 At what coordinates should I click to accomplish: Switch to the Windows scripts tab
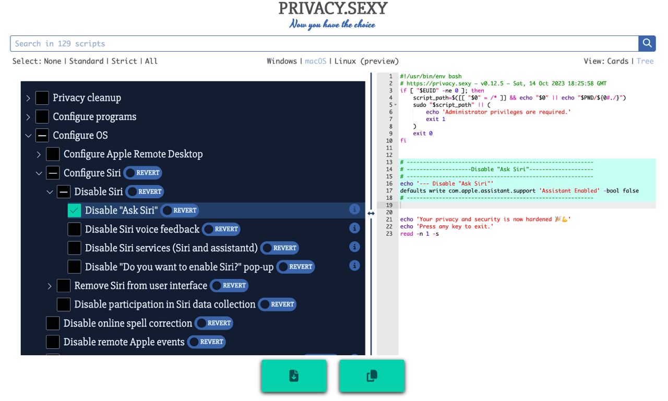[x=282, y=61]
